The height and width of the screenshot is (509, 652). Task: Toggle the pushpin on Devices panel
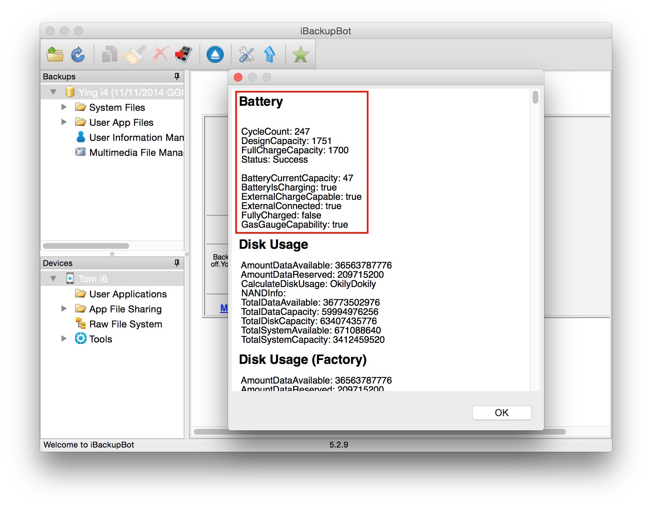pyautogui.click(x=177, y=263)
